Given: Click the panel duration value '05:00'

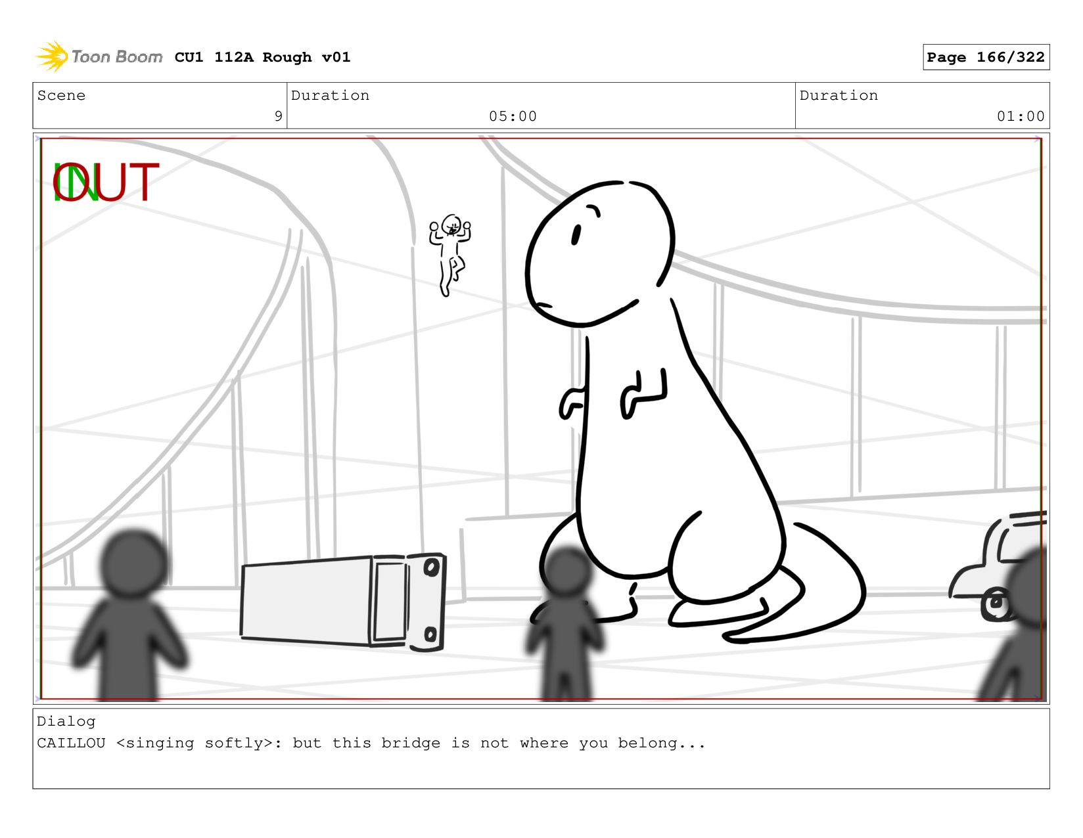Looking at the screenshot, I should (513, 116).
